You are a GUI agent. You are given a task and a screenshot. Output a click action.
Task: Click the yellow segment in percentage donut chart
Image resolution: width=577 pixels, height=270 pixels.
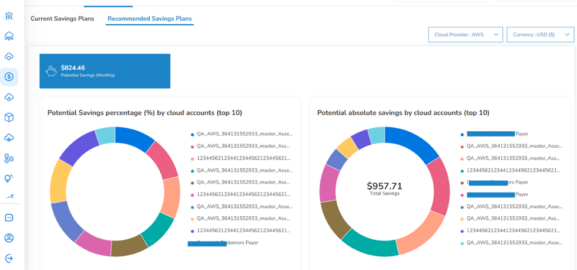[x=58, y=181]
